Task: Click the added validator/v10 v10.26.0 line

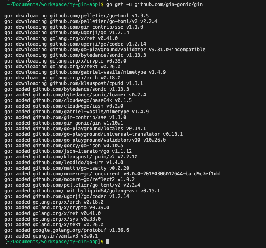Action: pos(85,140)
